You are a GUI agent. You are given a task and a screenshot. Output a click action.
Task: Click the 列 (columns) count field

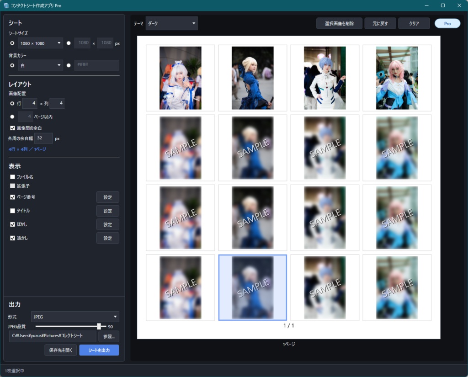point(57,103)
